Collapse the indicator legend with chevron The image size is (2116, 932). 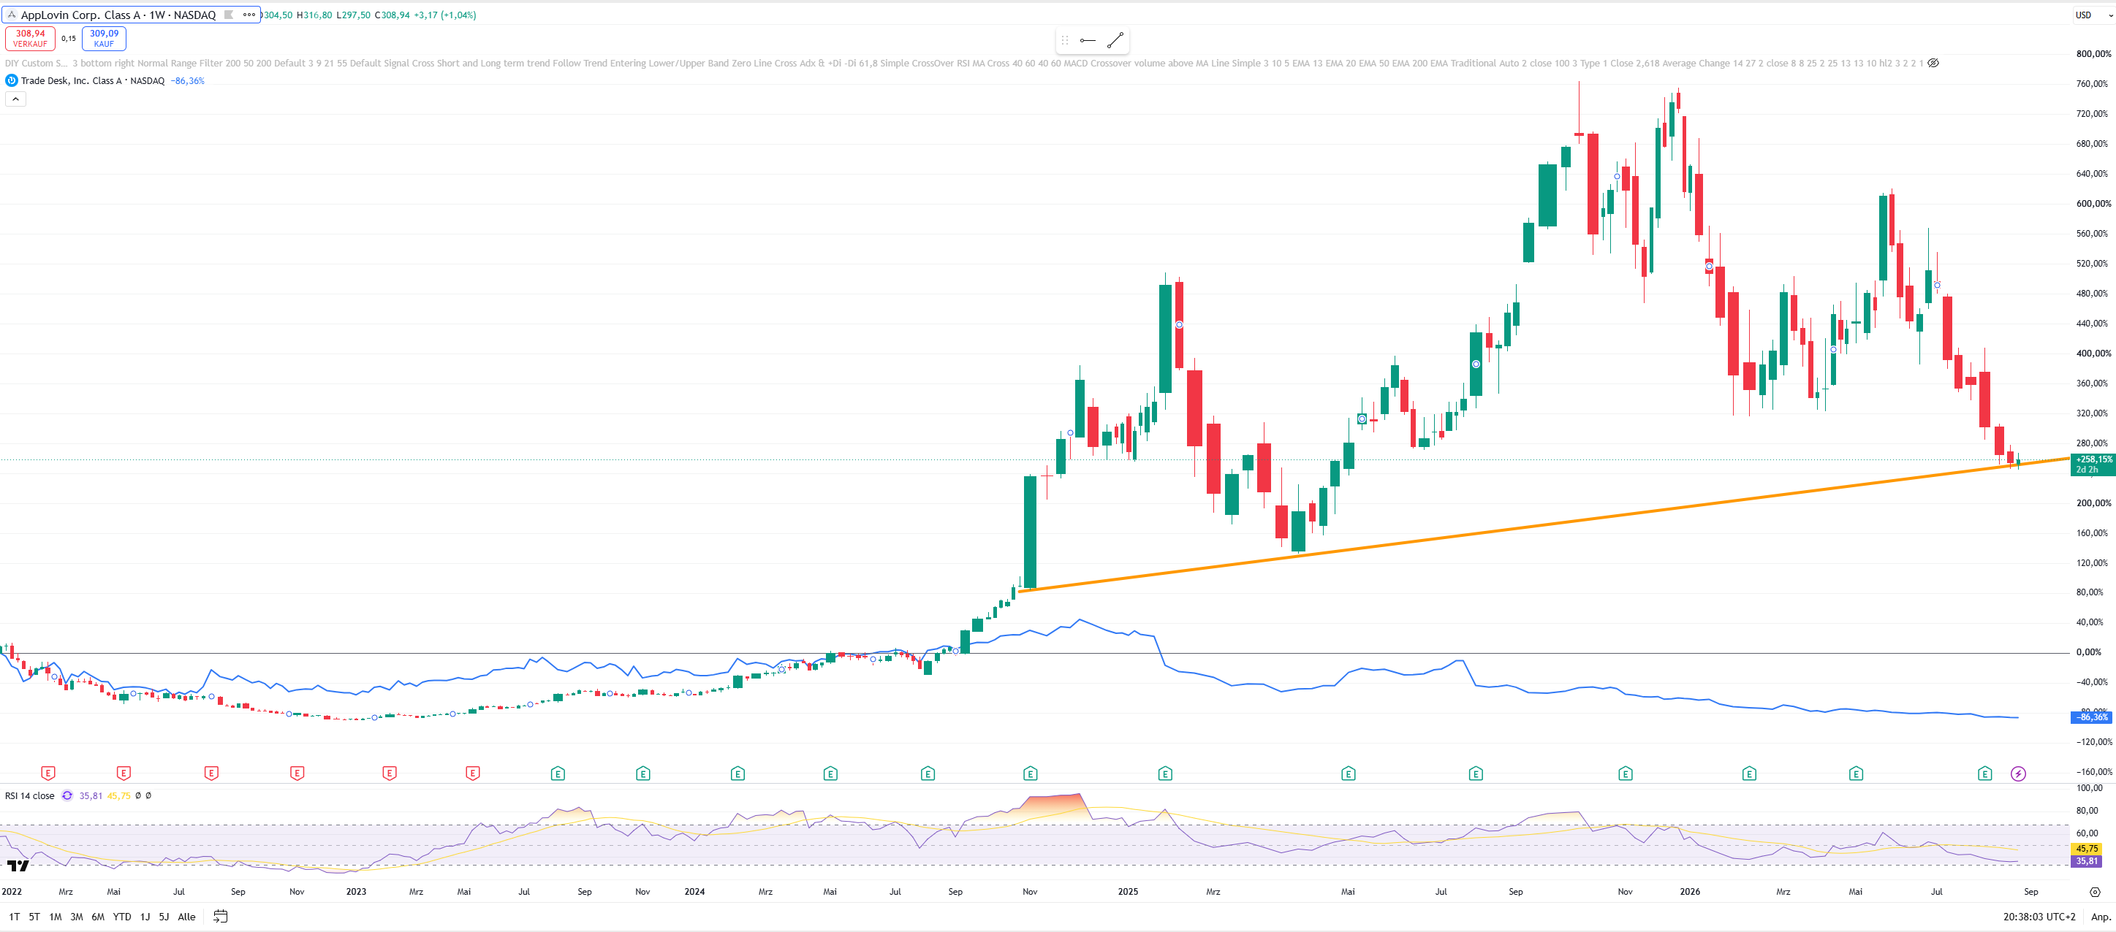pyautogui.click(x=15, y=99)
